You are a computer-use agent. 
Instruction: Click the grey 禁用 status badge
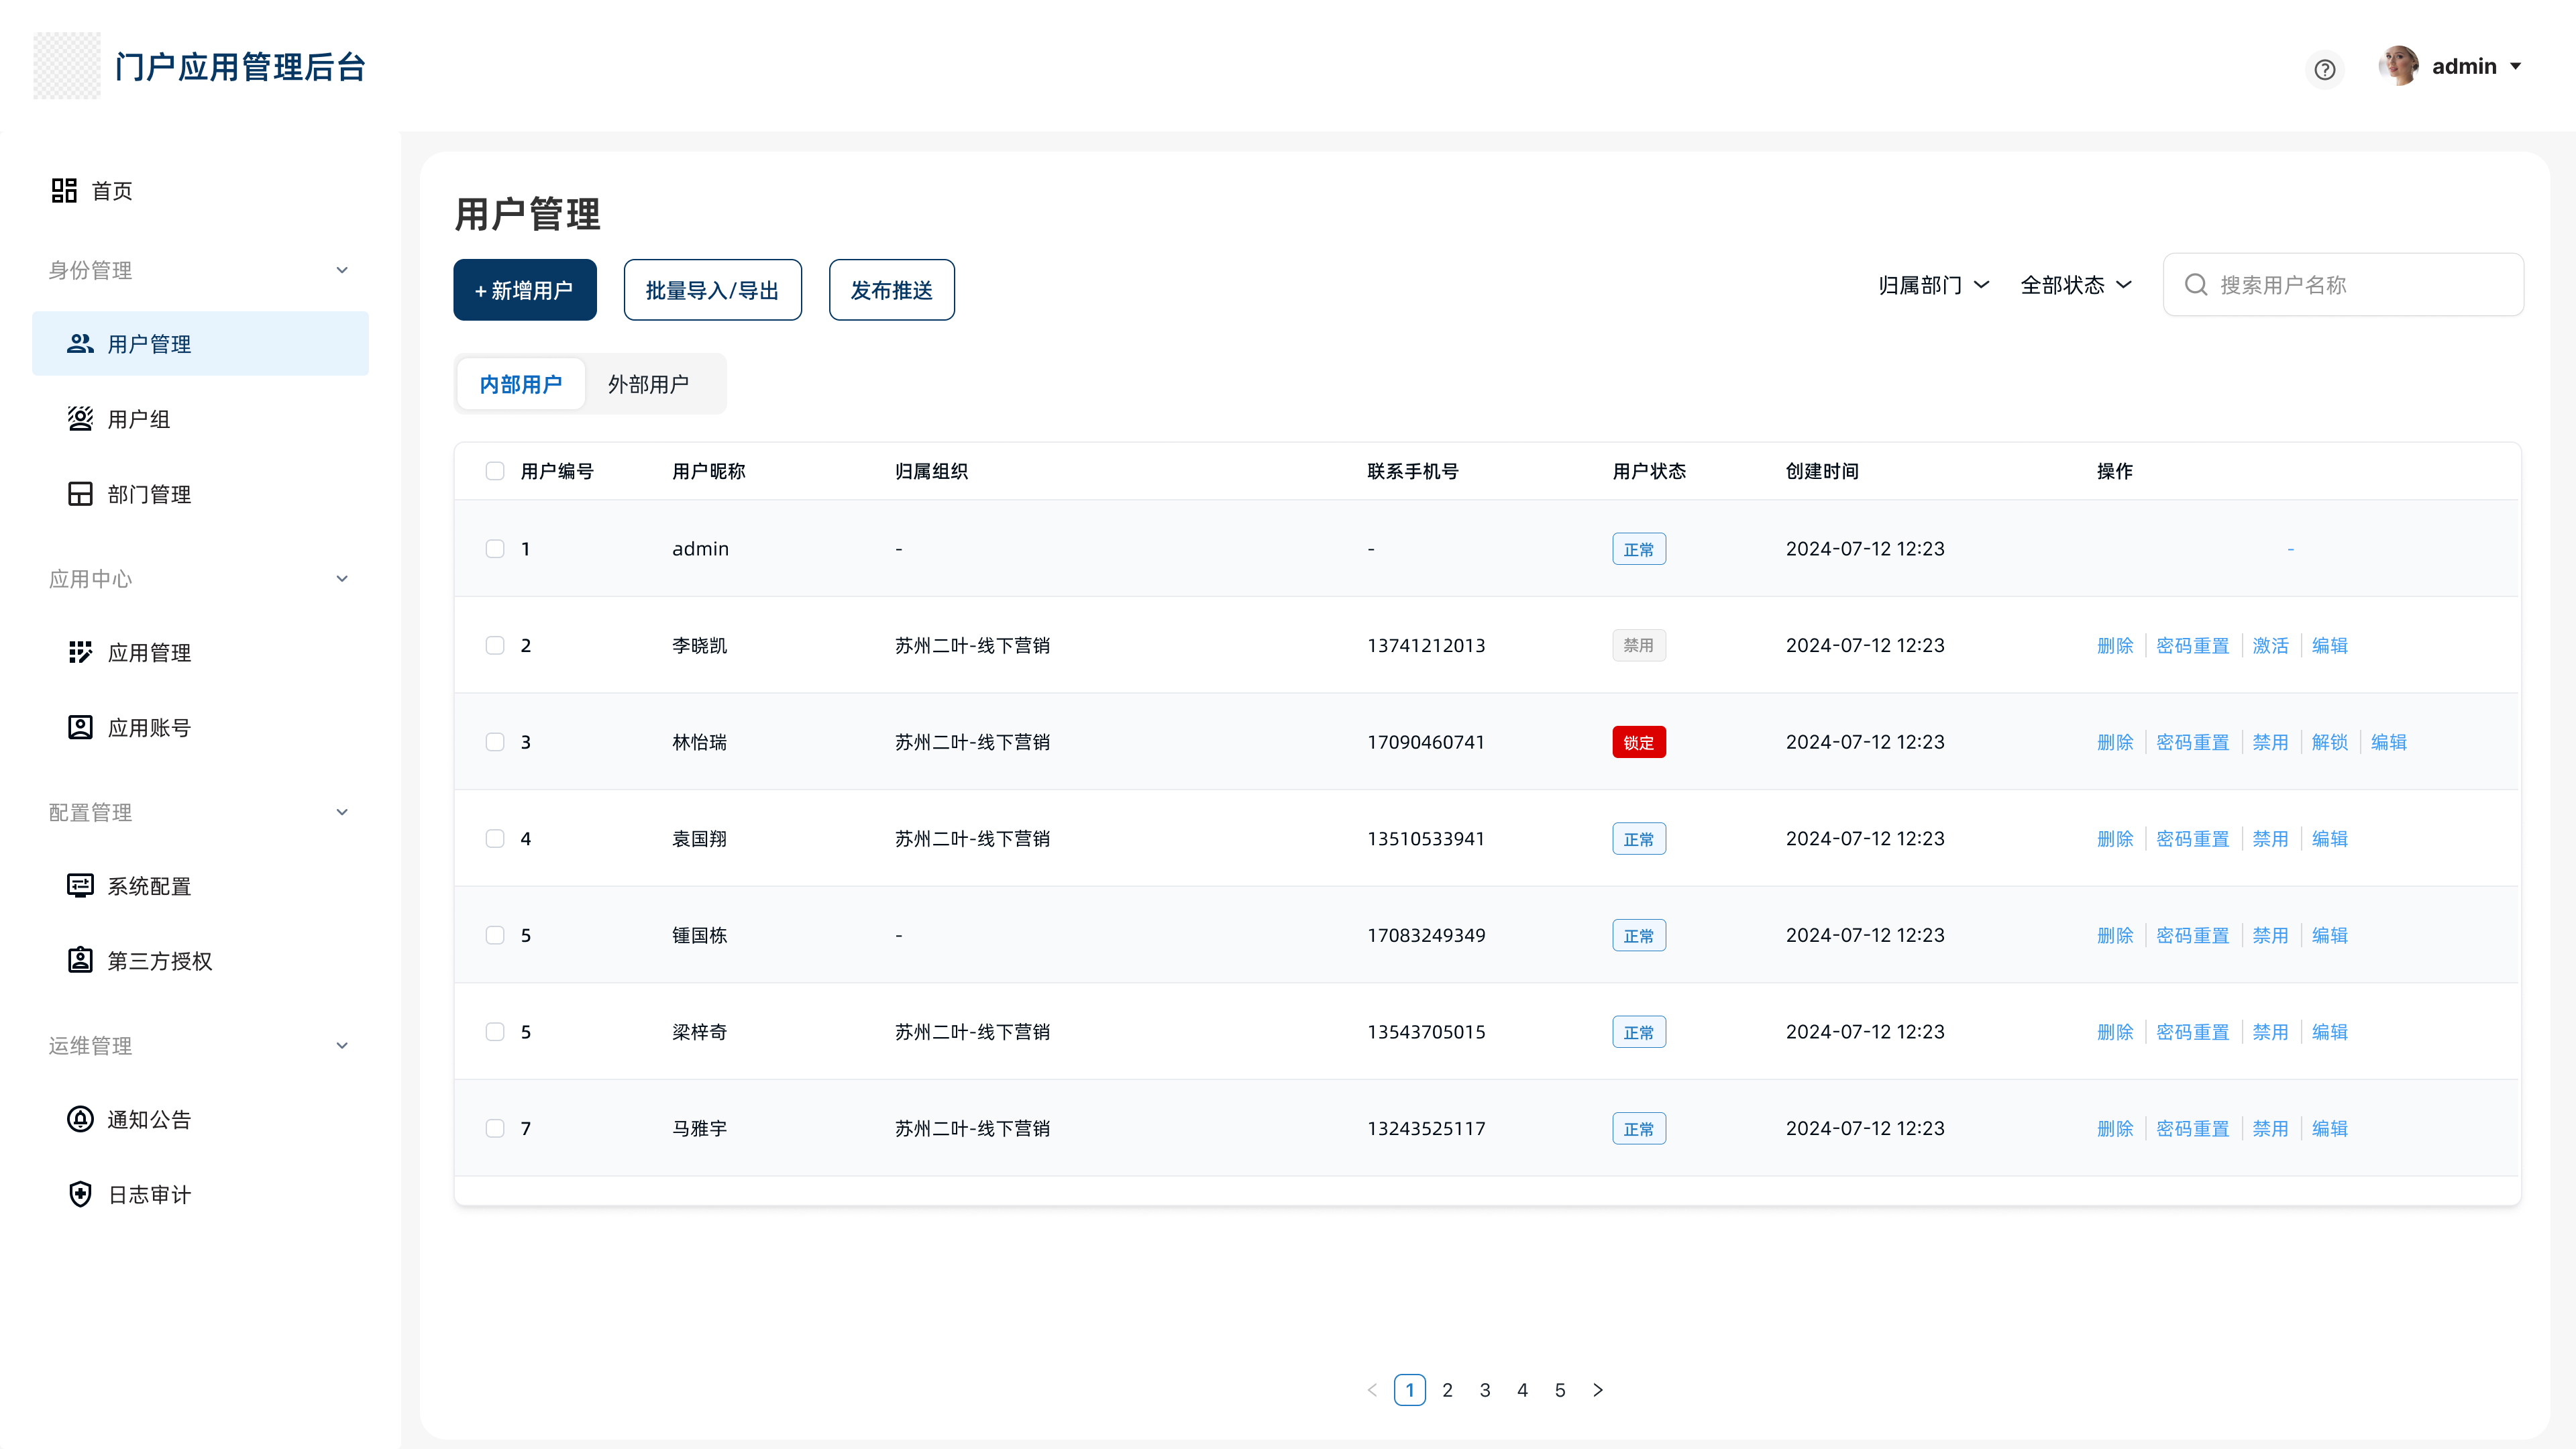tap(1639, 645)
